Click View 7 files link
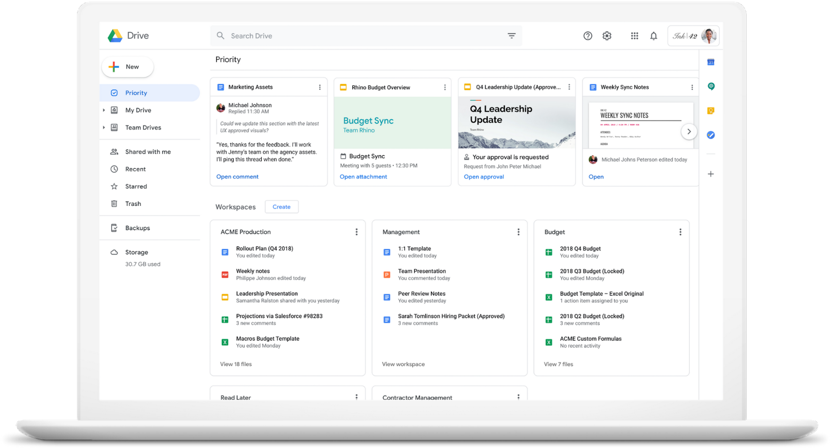 pyautogui.click(x=558, y=364)
